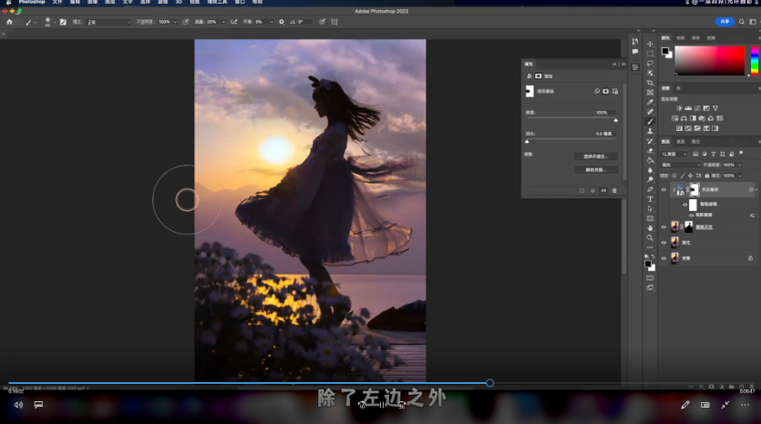Switch to the Paths tab

[x=695, y=142]
